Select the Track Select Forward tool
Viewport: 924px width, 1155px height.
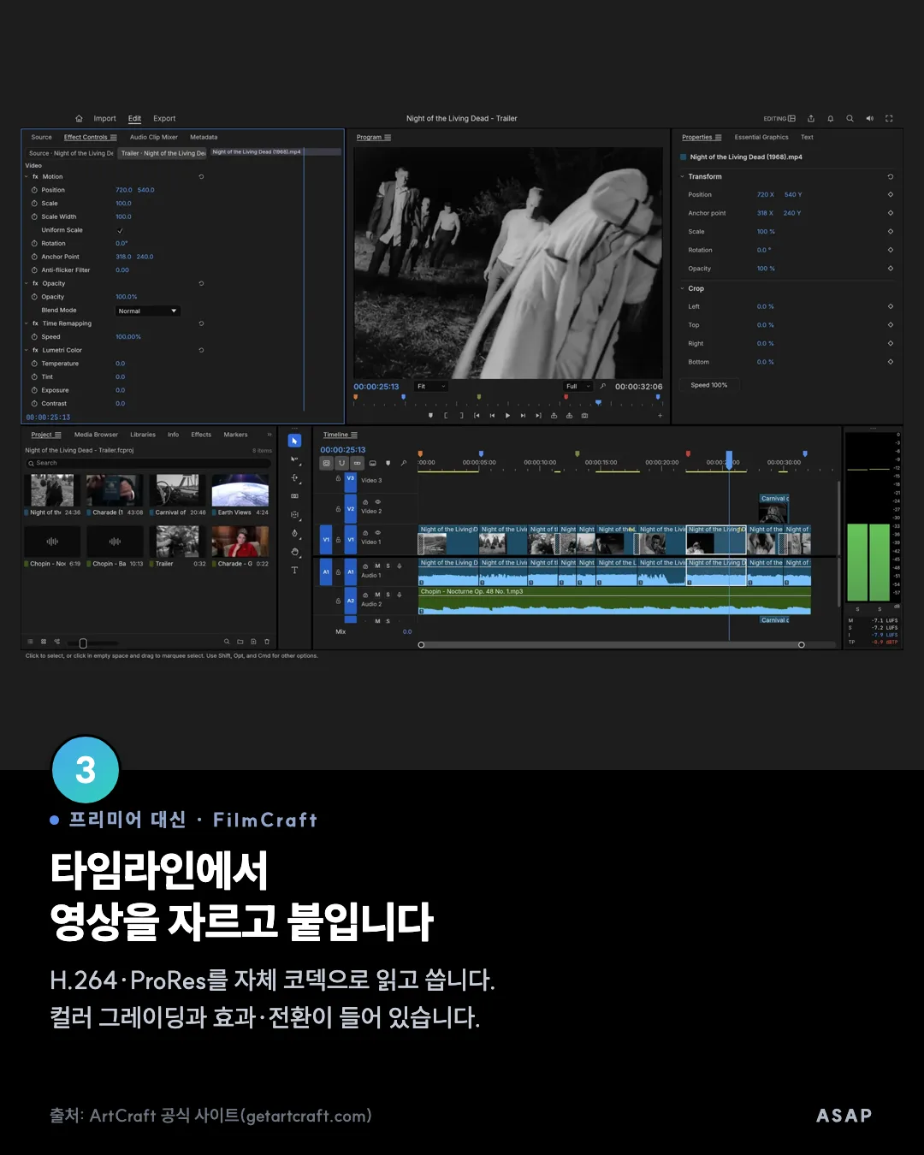(295, 459)
